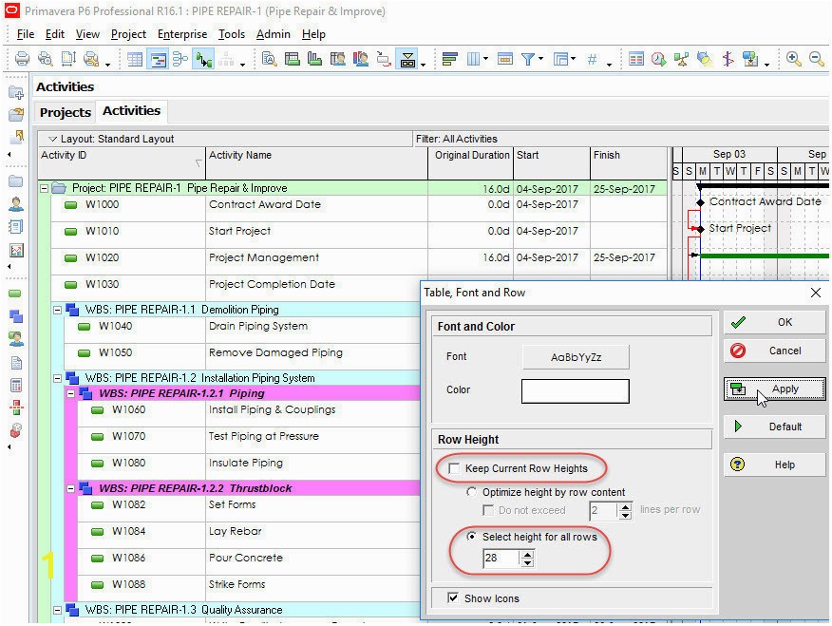Viewport: 832px width, 626px height.
Task: Open Resource Assignments sidebar icon
Action: point(16,338)
